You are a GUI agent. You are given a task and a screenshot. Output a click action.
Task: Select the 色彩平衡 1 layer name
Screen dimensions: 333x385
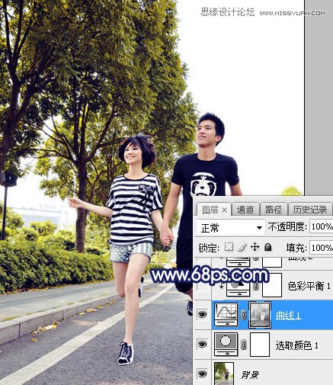pos(309,286)
